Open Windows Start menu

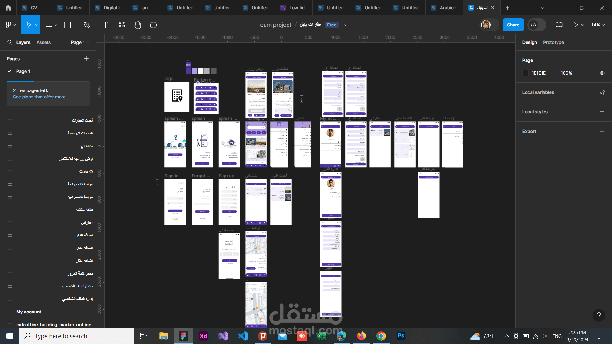click(10, 336)
